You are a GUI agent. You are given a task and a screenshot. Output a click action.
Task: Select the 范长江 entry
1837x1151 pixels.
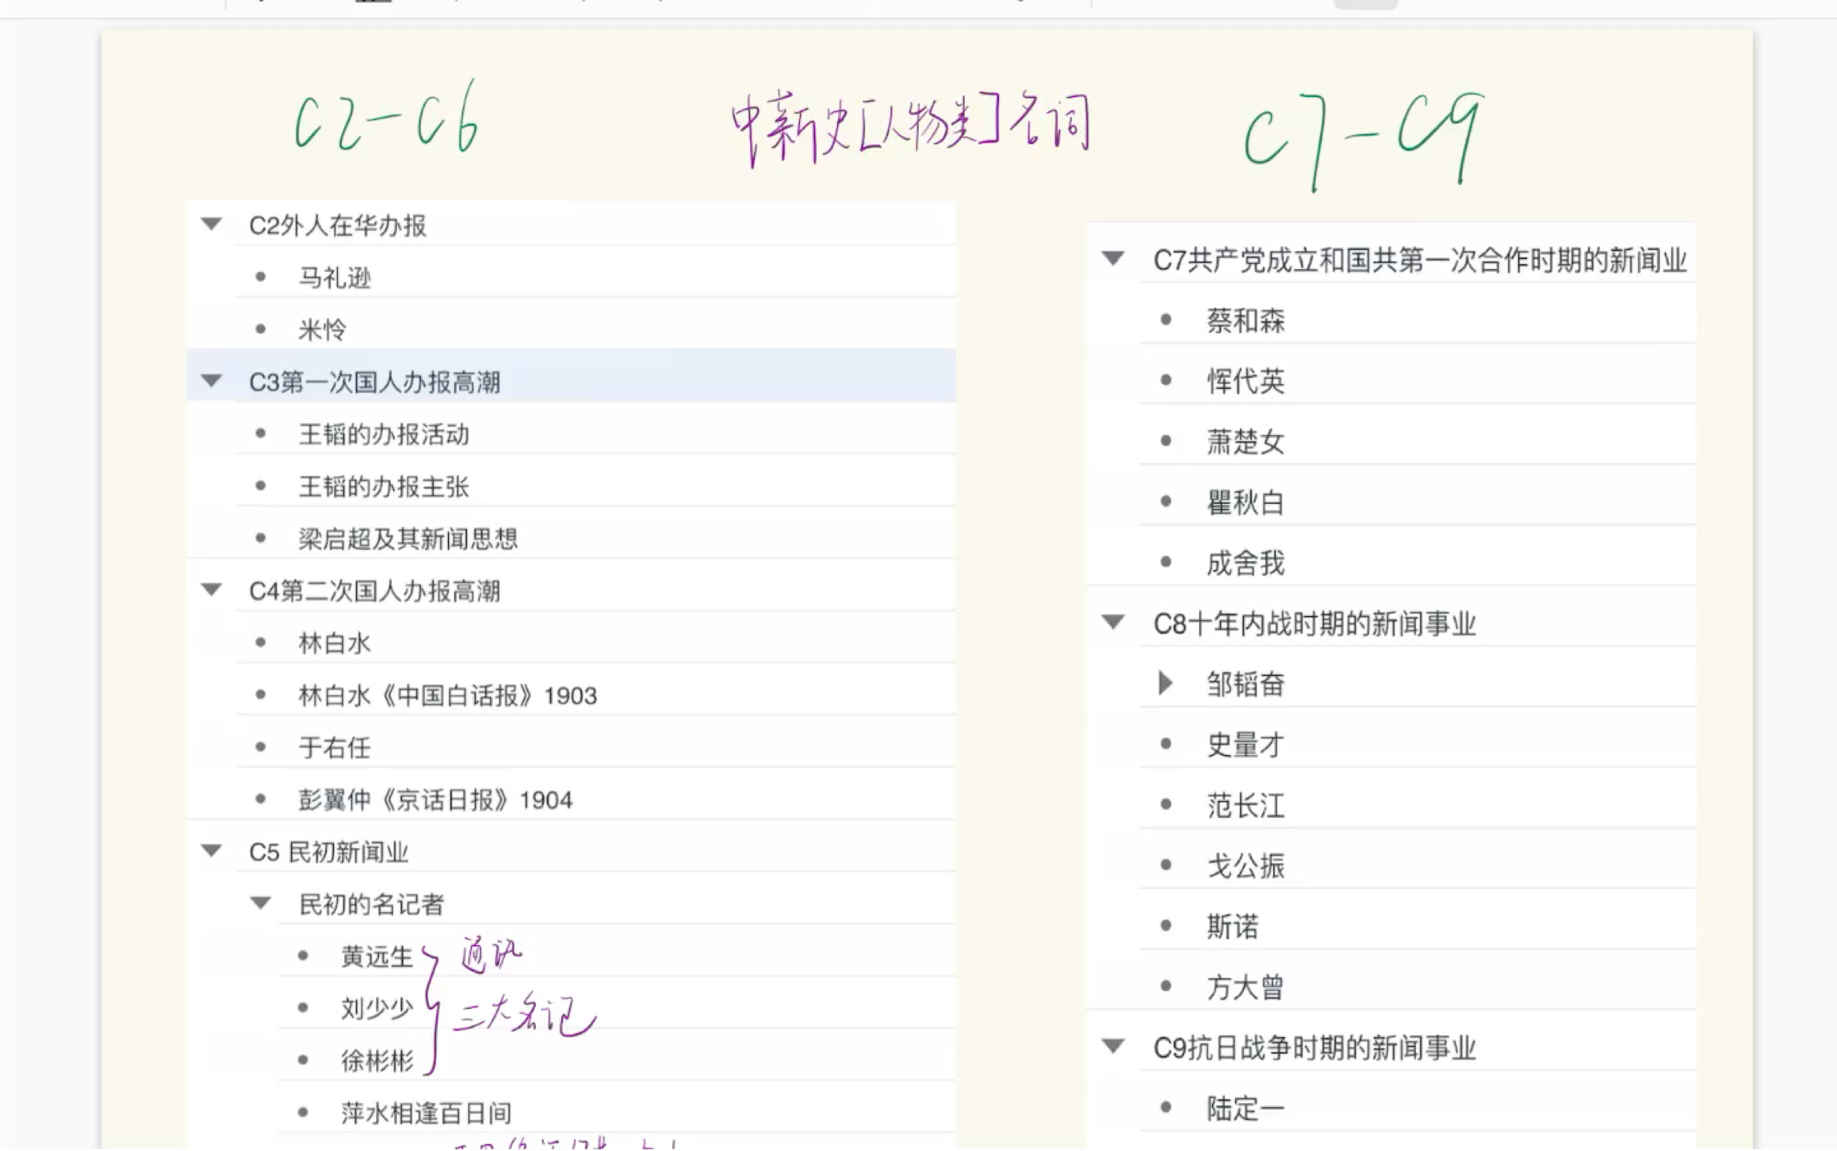click(x=1245, y=805)
